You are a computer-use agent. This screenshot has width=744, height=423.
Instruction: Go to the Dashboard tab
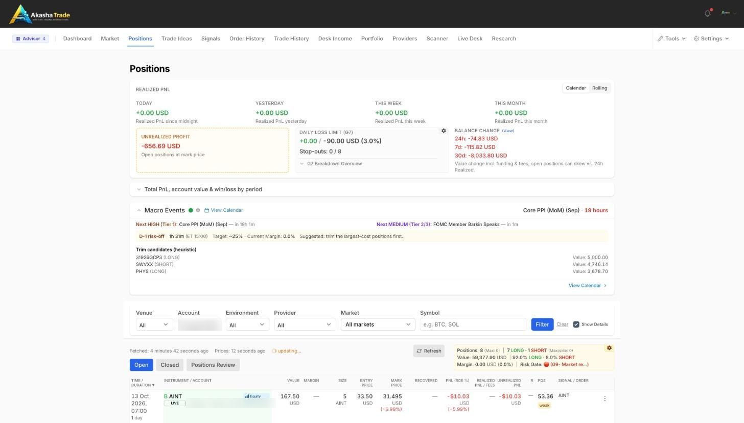tap(77, 39)
